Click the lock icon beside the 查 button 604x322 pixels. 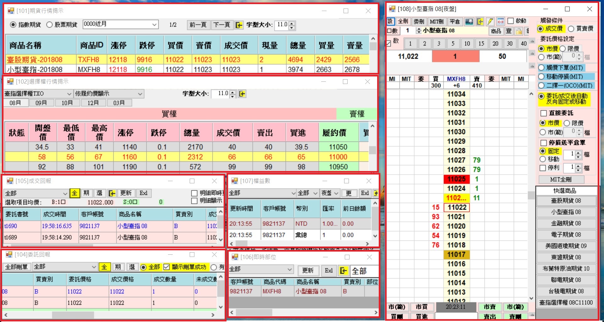pos(518,31)
